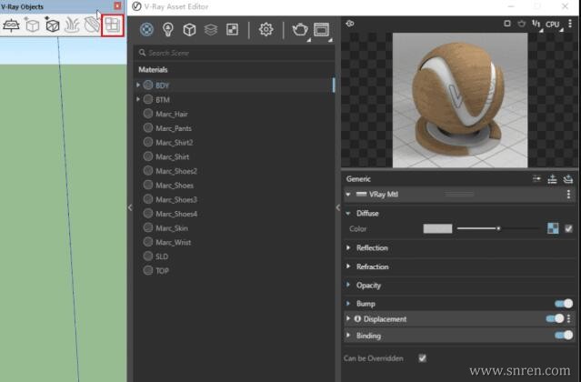Close the V-Ray Objects toolbar
Viewport: 581px width, 382px height.
click(117, 6)
